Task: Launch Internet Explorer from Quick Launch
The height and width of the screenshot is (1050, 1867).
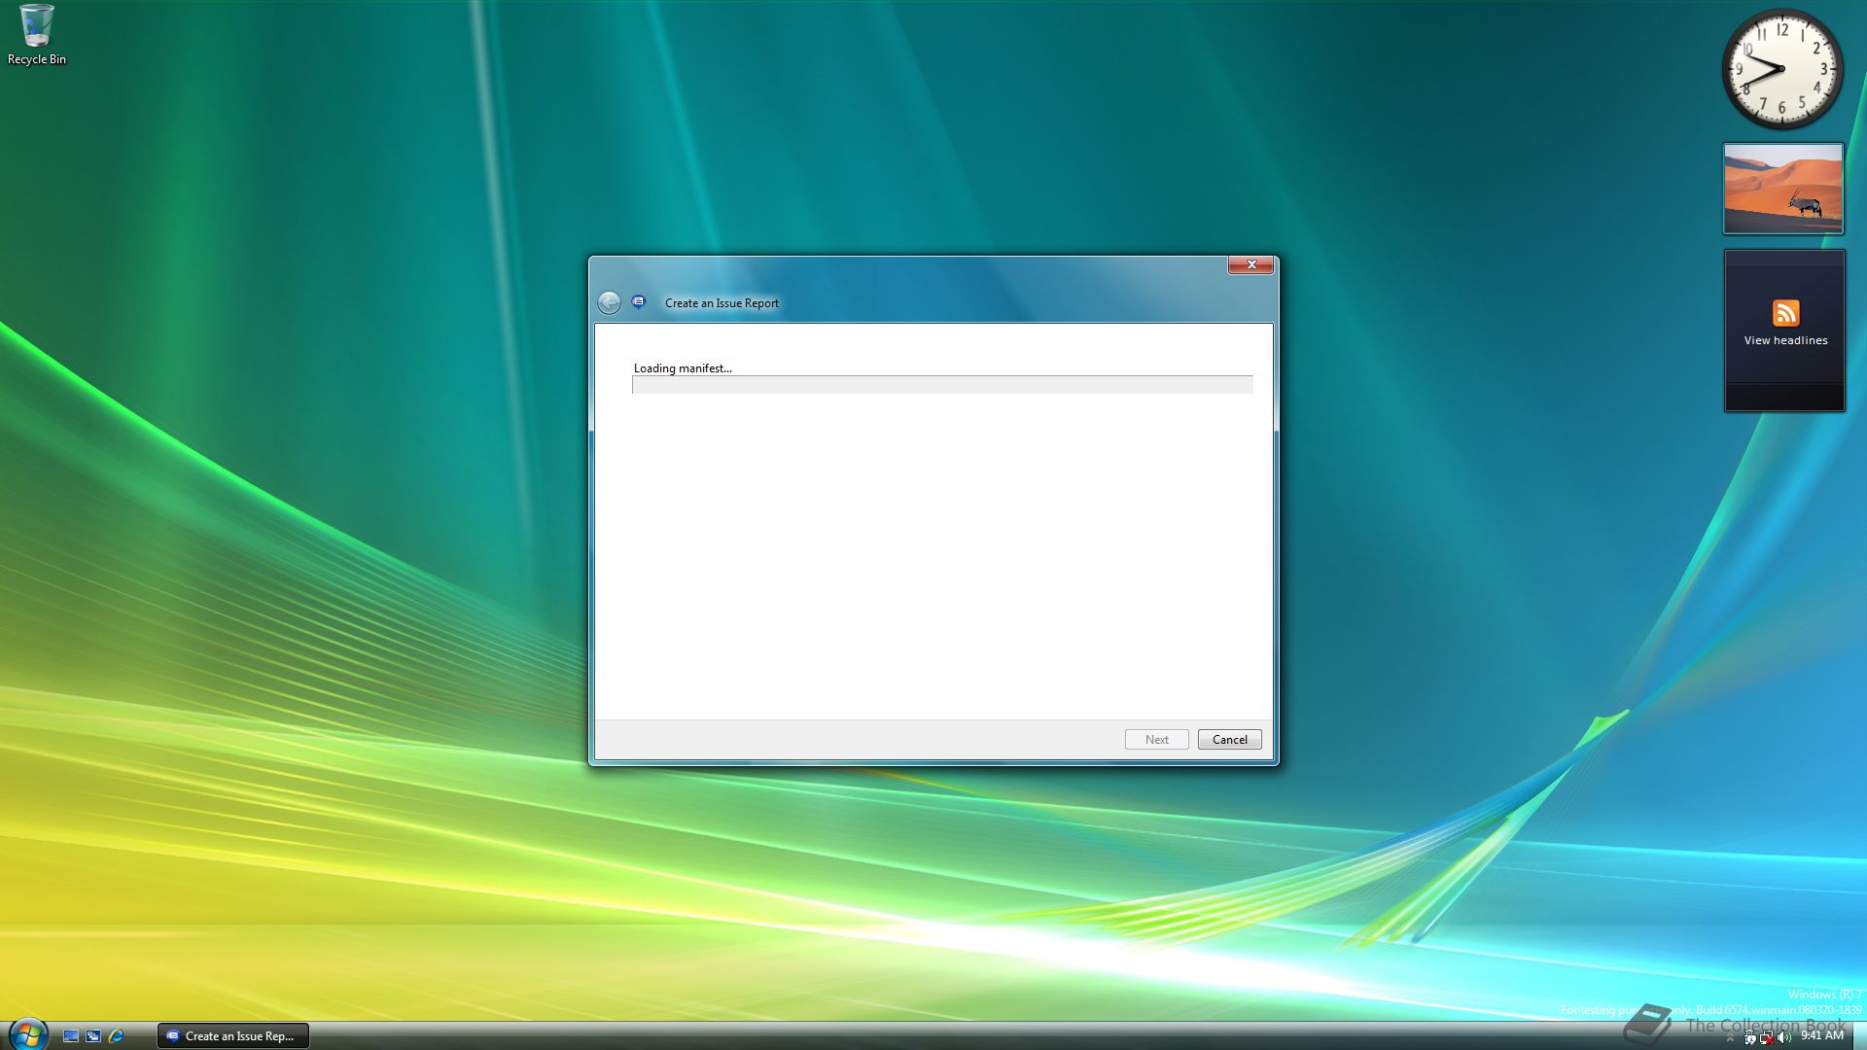Action: point(117,1036)
